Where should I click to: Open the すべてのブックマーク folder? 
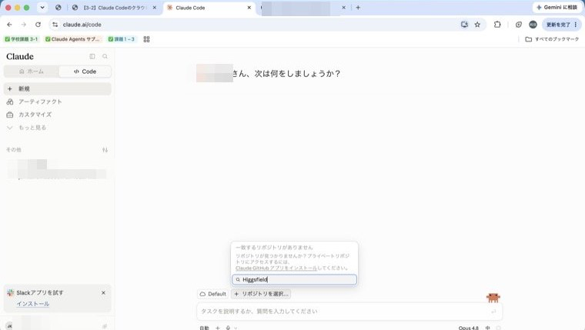coord(552,39)
